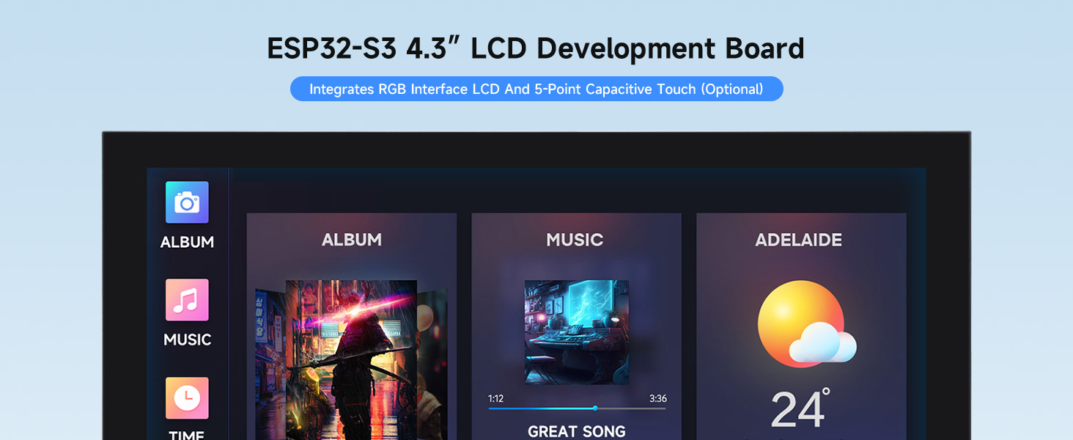Open the orange Time clock icon
The width and height of the screenshot is (1073, 440).
click(x=187, y=398)
